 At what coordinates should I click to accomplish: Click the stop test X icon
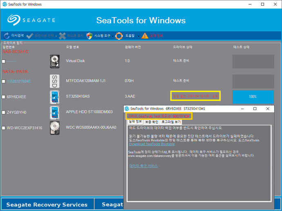(x=62, y=36)
